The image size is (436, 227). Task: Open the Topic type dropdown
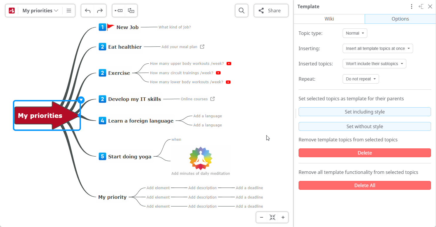(x=355, y=33)
